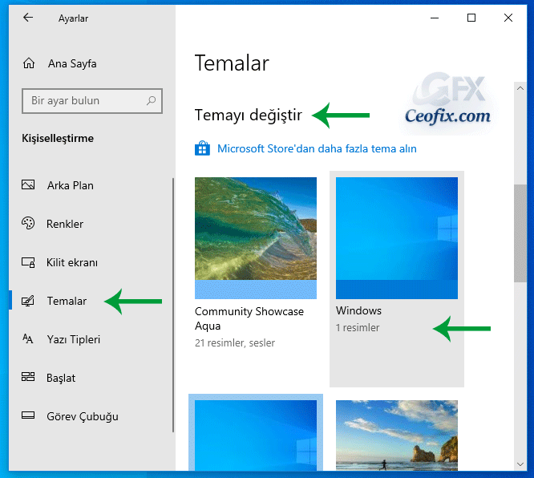Viewport: 534px width, 478px height.
Task: Click the Microsoft Store bag icon
Action: tap(202, 148)
